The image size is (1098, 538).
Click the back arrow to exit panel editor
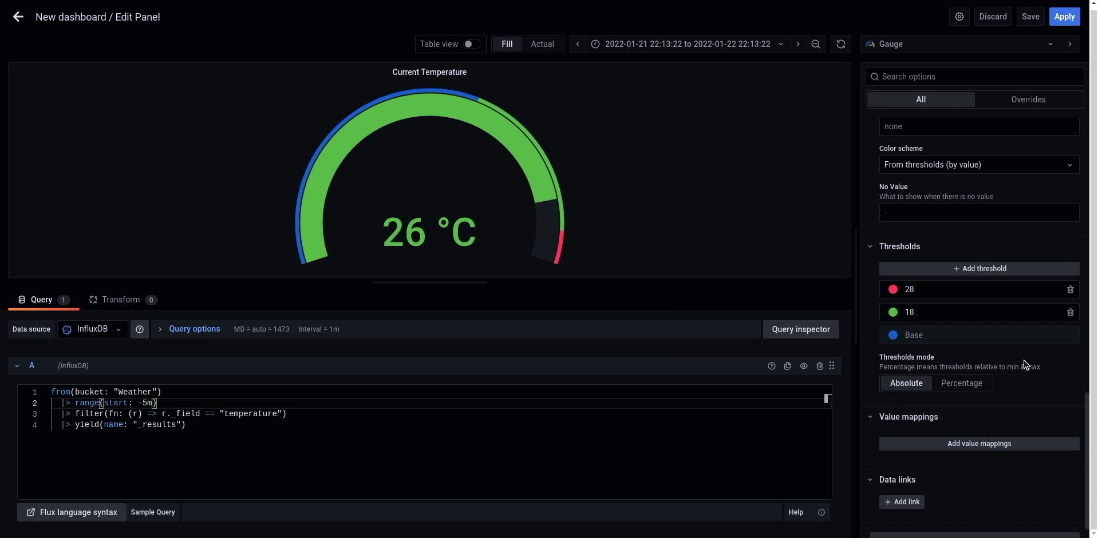click(x=18, y=17)
